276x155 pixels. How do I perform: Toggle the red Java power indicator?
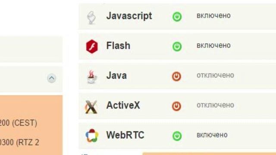coord(176,77)
